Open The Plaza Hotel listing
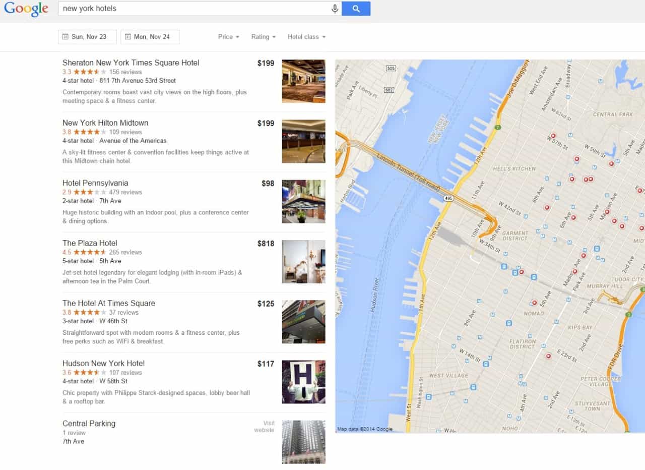645x470 pixels. [x=90, y=243]
